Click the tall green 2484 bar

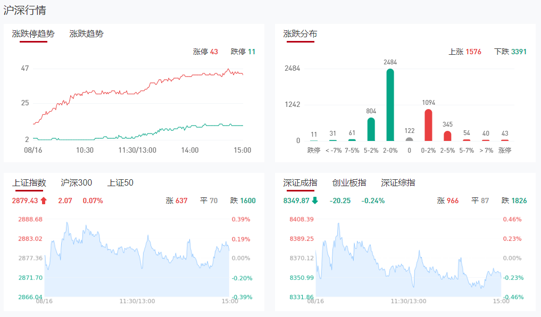click(x=390, y=105)
